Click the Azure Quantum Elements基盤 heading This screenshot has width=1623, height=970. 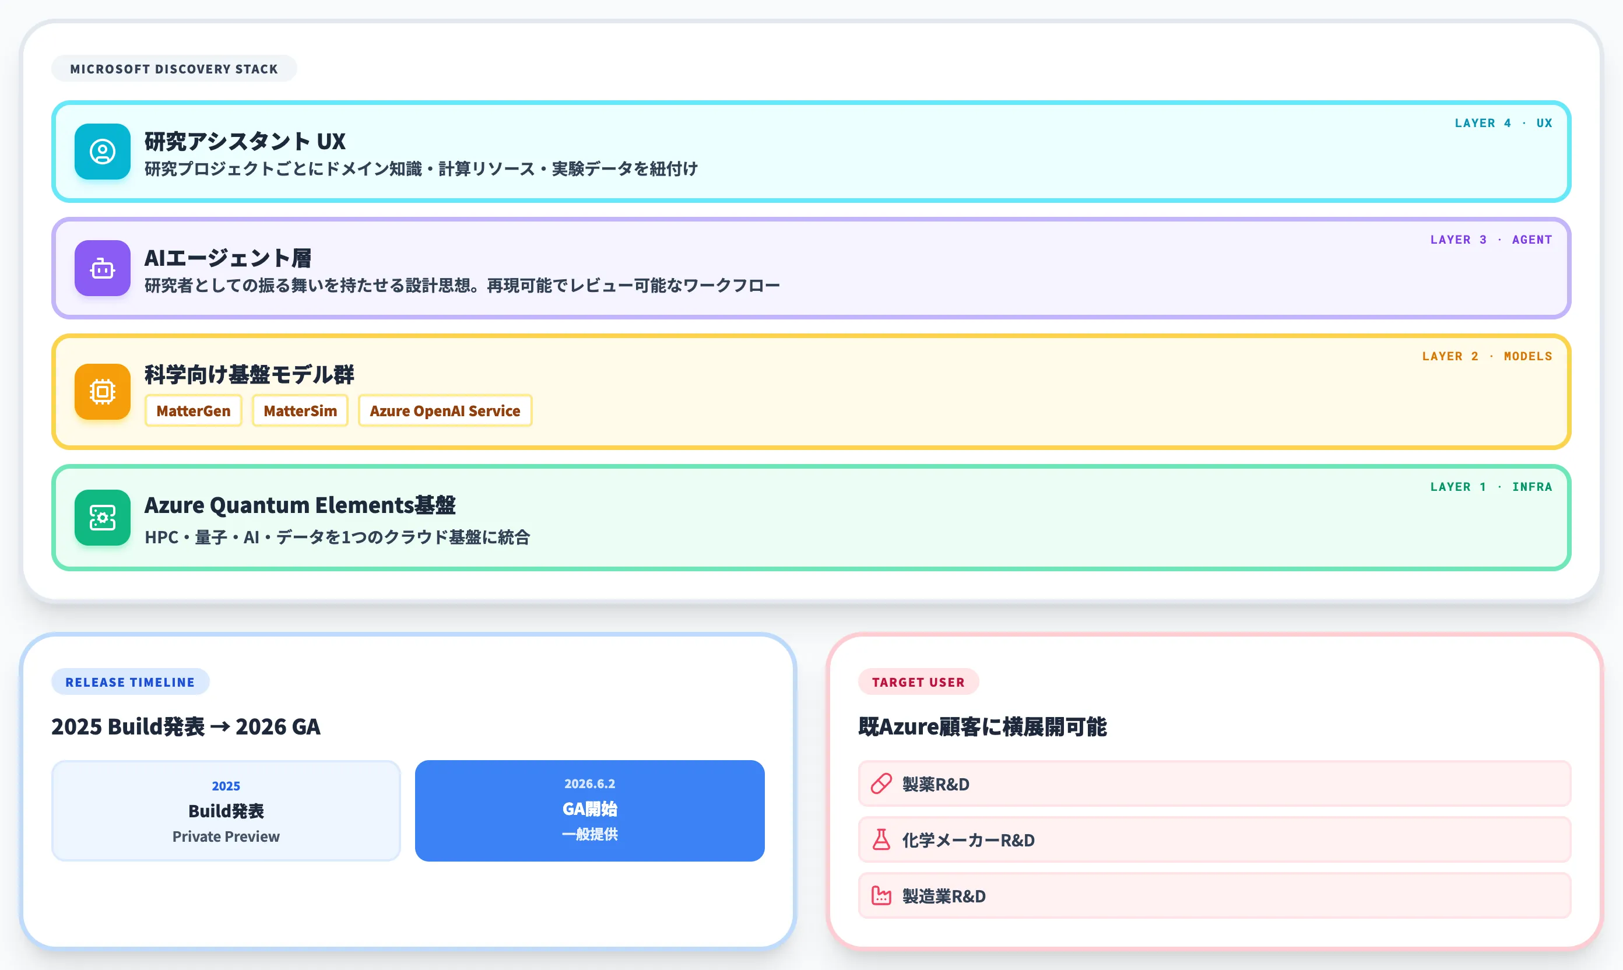point(300,505)
